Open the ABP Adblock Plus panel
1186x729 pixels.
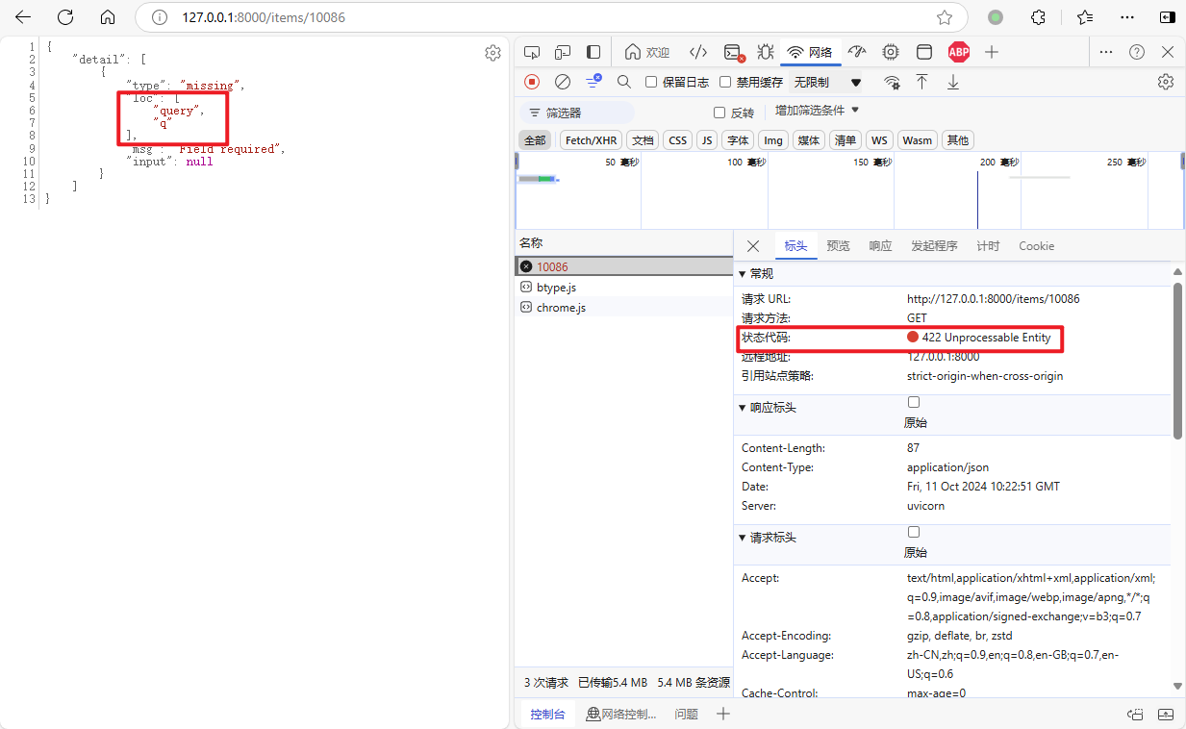[x=958, y=52]
